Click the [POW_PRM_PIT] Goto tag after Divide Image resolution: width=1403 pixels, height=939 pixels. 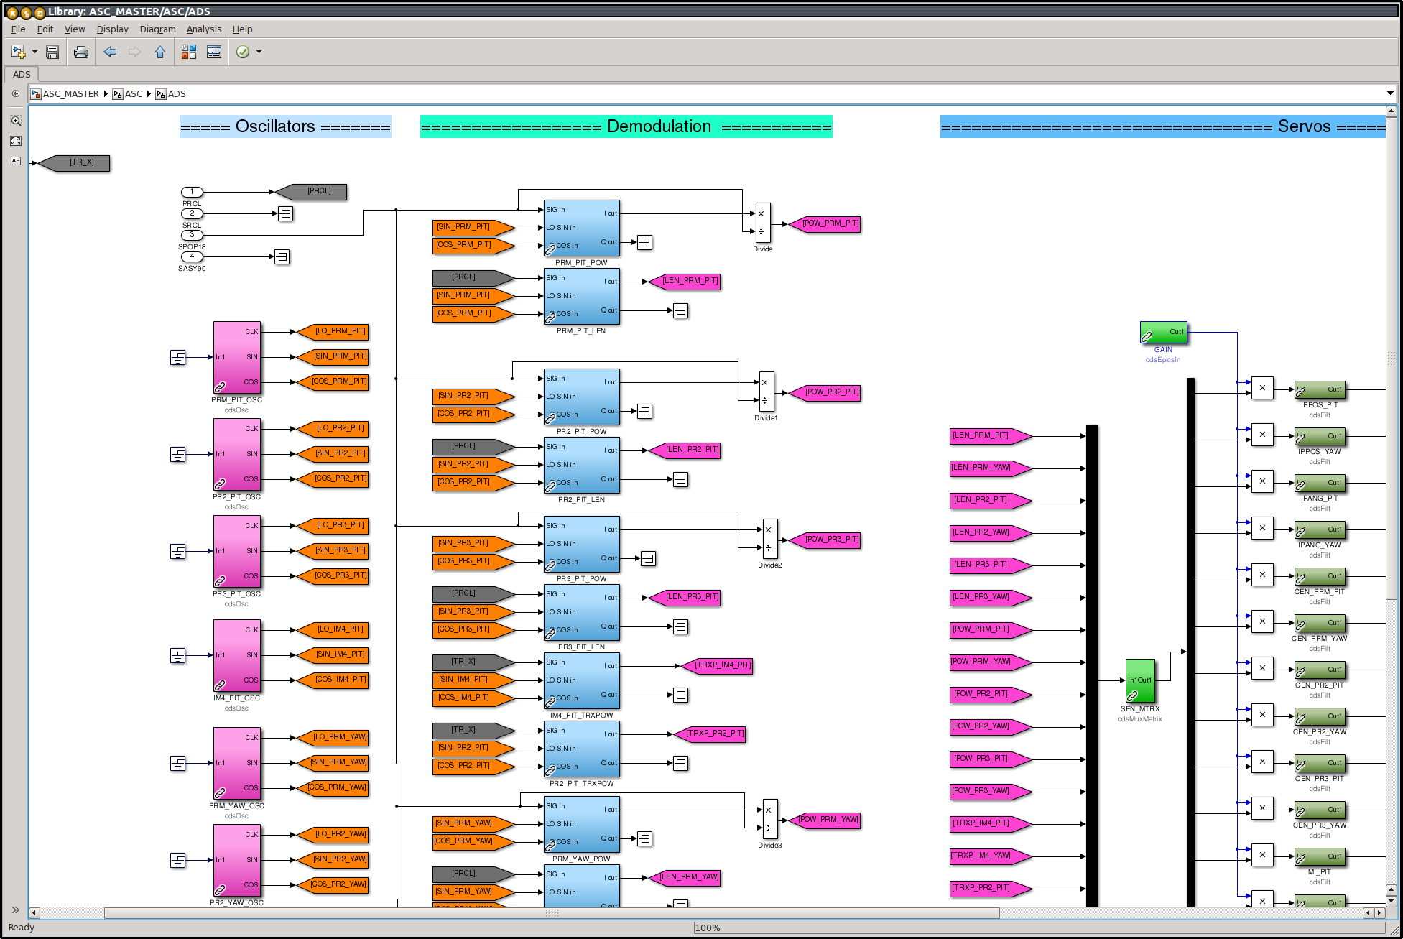[x=824, y=223]
